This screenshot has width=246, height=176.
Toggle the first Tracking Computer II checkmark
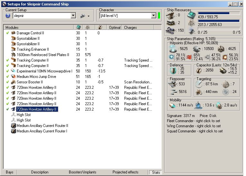click(7, 60)
